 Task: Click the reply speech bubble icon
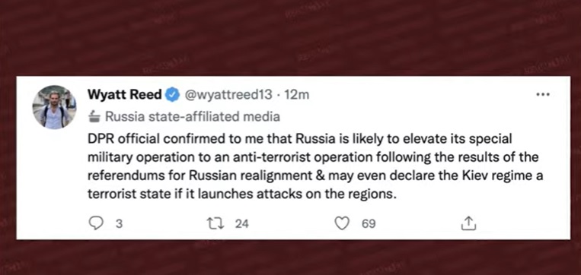[x=97, y=223]
